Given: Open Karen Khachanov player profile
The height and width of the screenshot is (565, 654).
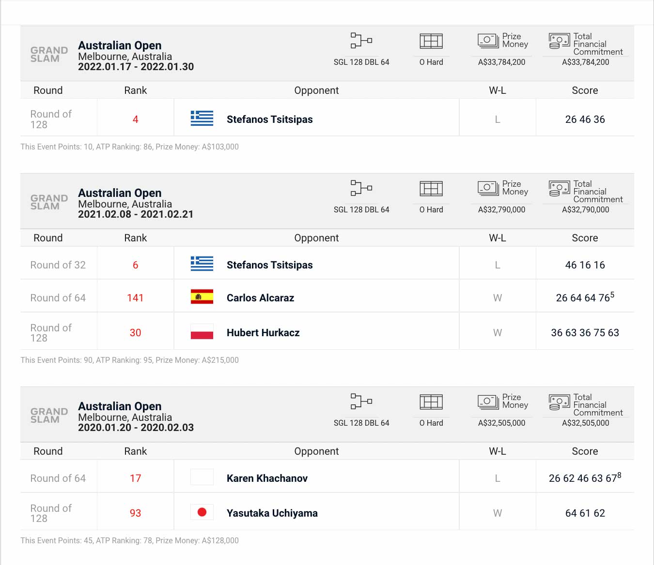Looking at the screenshot, I should (x=267, y=478).
